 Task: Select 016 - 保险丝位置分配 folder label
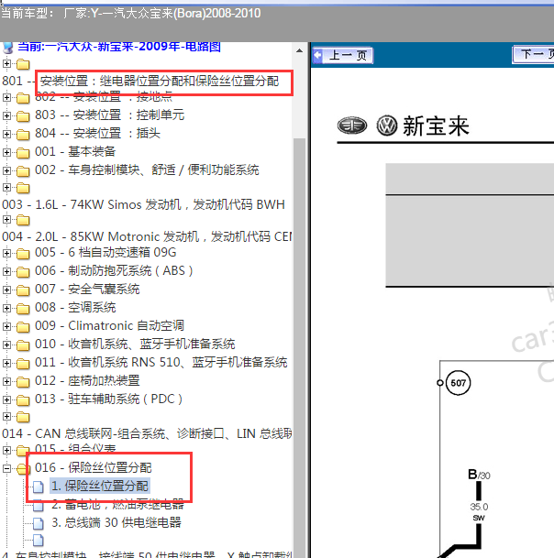pos(94,467)
